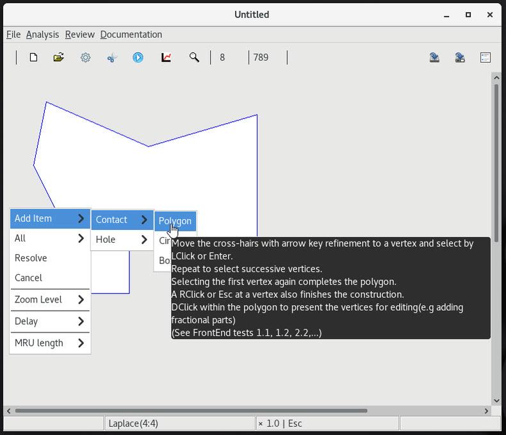This screenshot has width=506, height=435.
Task: Click the horizontal scrollbar thumb
Action: click(191, 411)
